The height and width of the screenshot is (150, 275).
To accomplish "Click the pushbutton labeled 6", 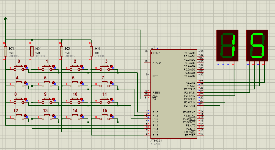I will coord(75,84).
